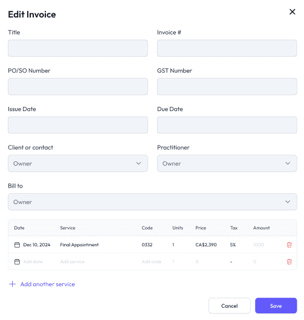
Task: Delete the empty Add service row
Action: (289, 261)
